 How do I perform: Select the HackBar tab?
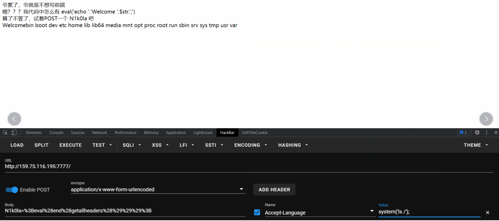pos(227,132)
